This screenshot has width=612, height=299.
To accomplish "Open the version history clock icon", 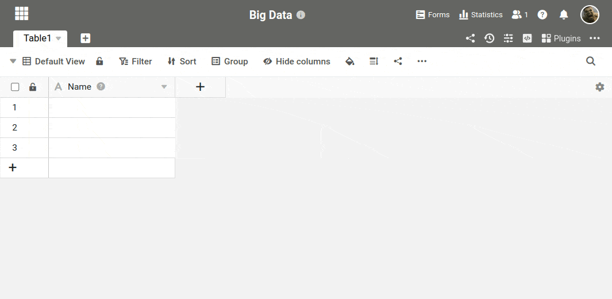I will (489, 39).
